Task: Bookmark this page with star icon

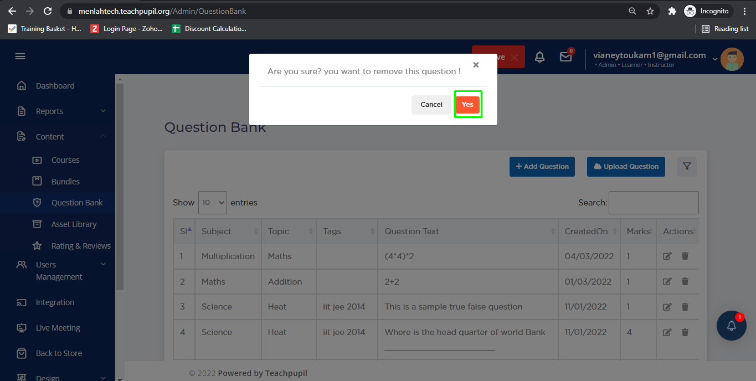Action: [650, 11]
